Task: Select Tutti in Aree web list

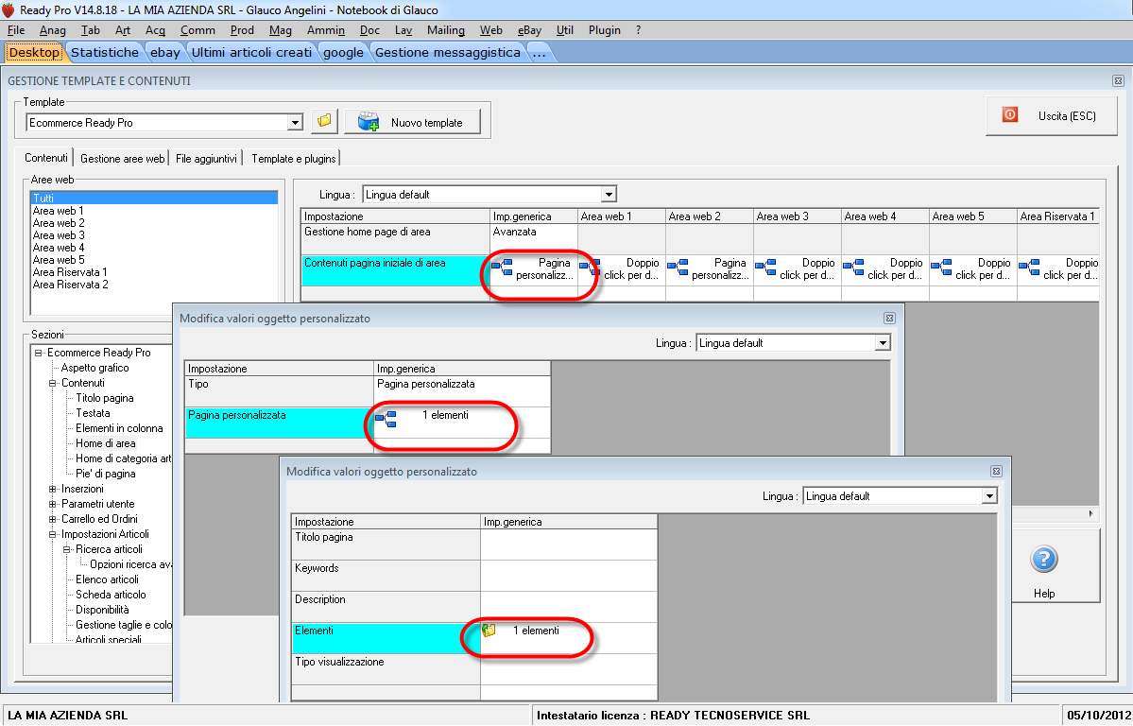Action: tap(154, 199)
